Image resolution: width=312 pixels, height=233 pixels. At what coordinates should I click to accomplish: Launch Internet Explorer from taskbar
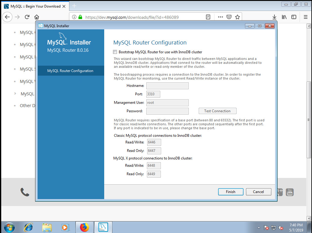click(28, 227)
